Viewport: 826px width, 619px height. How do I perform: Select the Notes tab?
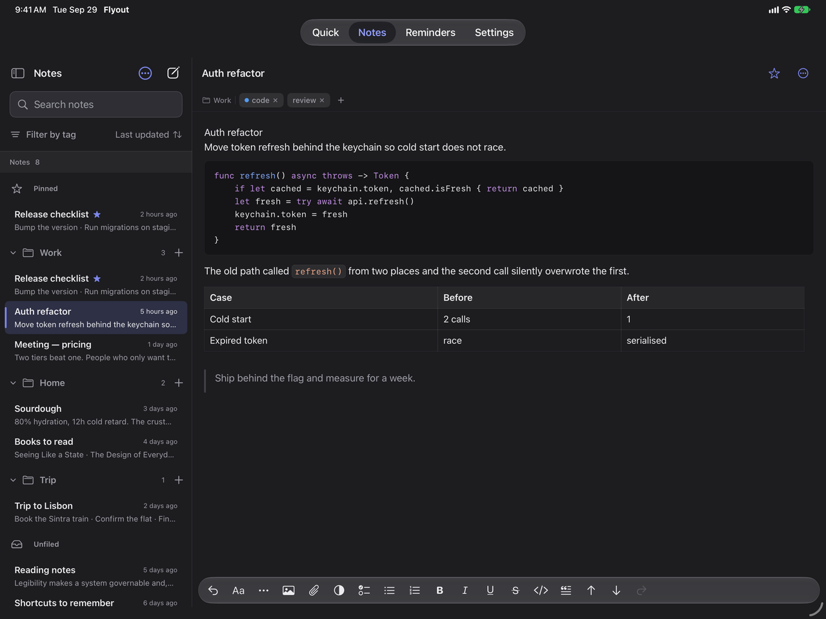point(372,33)
